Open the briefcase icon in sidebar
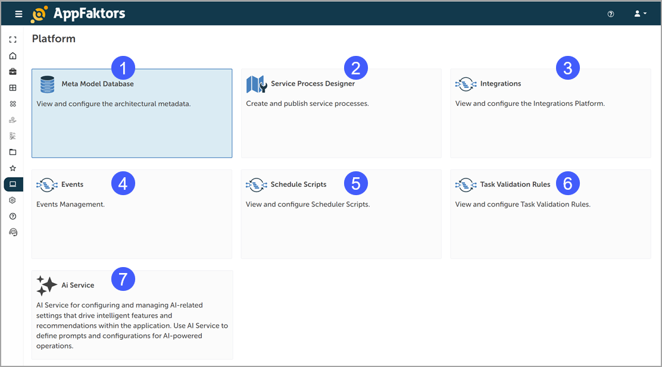The width and height of the screenshot is (662, 367). click(13, 72)
